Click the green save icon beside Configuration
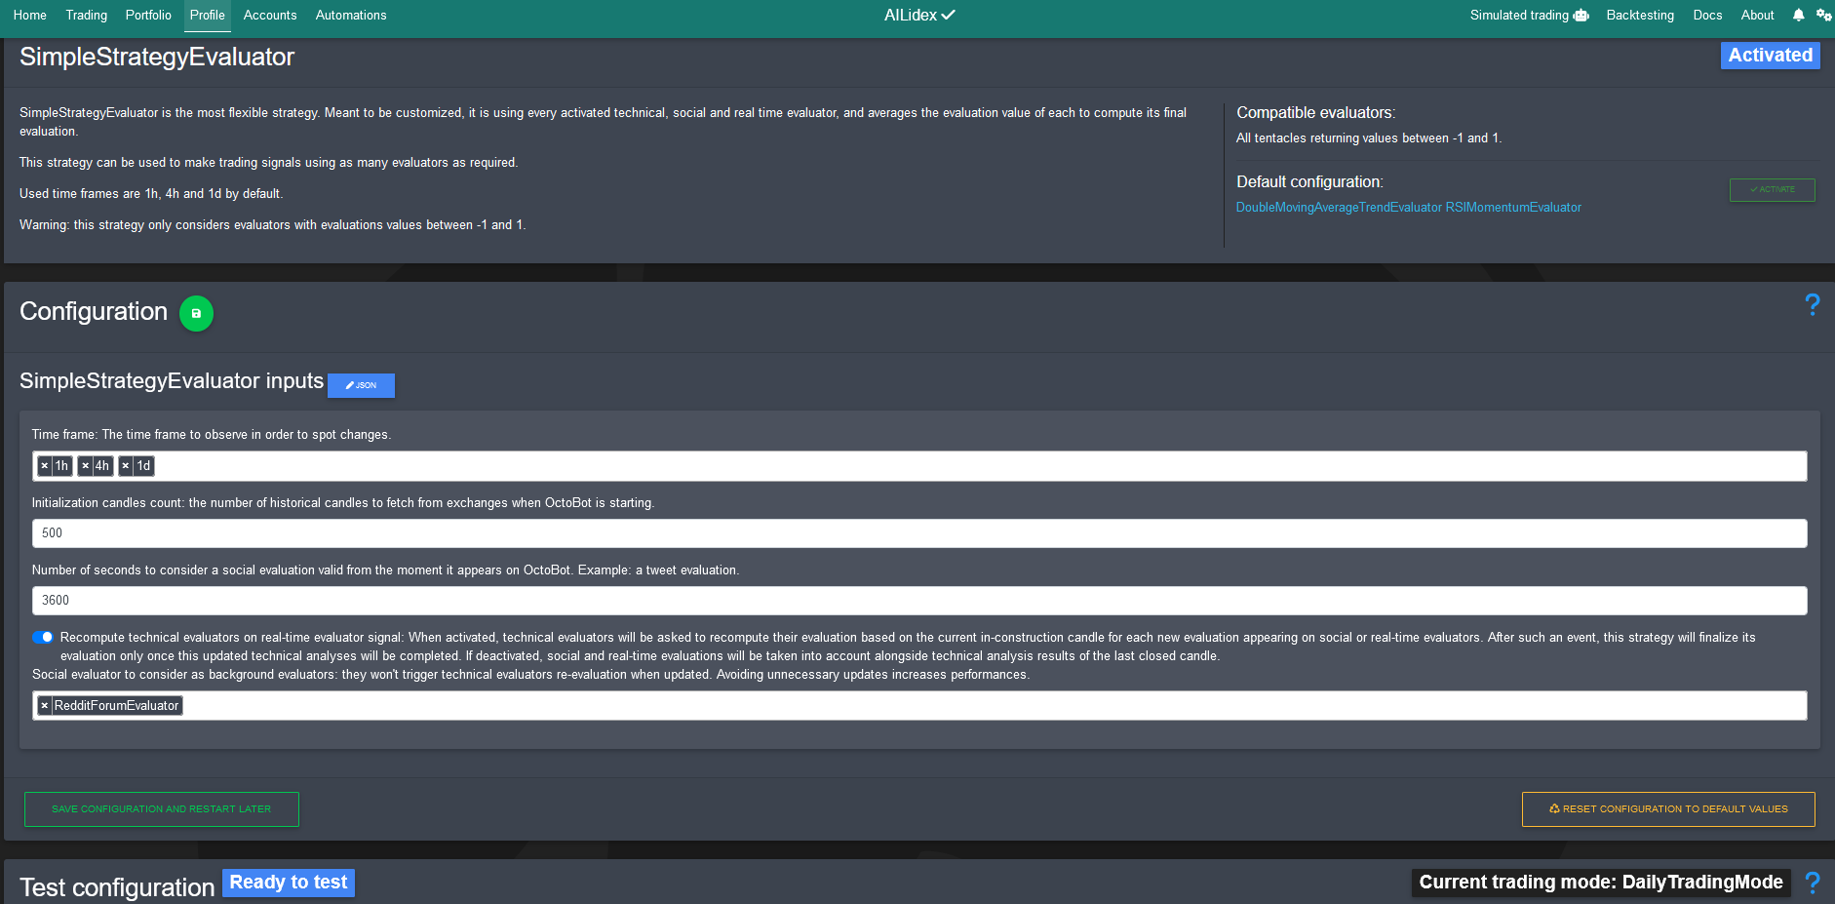1835x904 pixels. click(x=196, y=314)
